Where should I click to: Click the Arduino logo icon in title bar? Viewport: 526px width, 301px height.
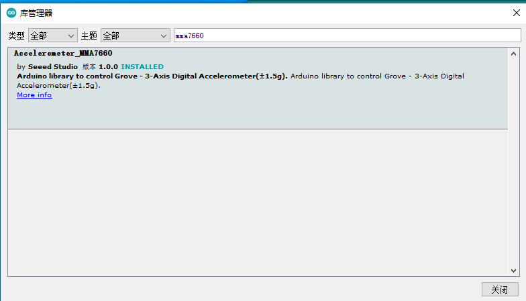[x=11, y=13]
